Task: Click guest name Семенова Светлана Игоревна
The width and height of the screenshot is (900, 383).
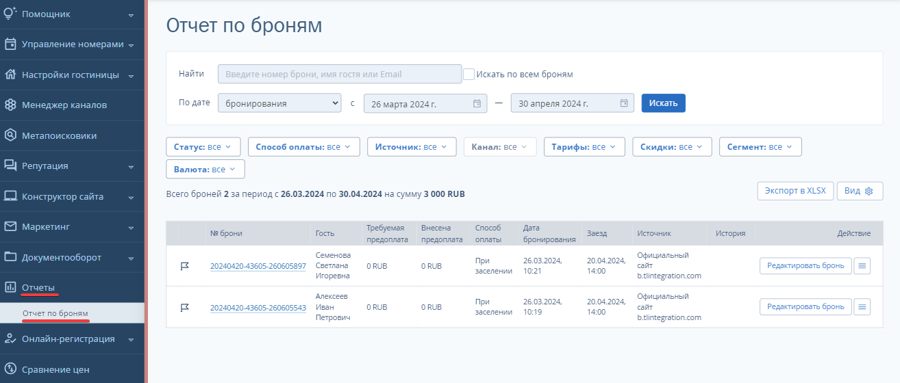Action: coord(333,265)
